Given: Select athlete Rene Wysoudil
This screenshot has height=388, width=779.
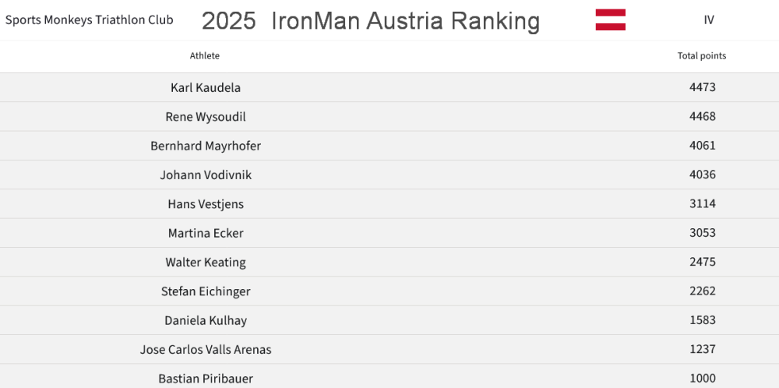Looking at the screenshot, I should coord(206,117).
